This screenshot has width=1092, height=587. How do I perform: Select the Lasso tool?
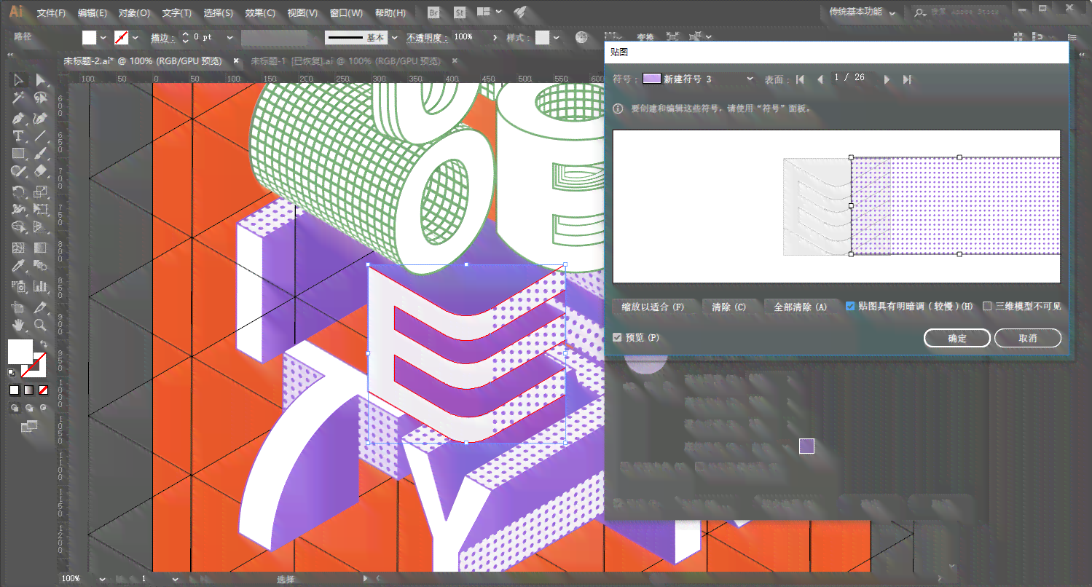click(x=40, y=98)
